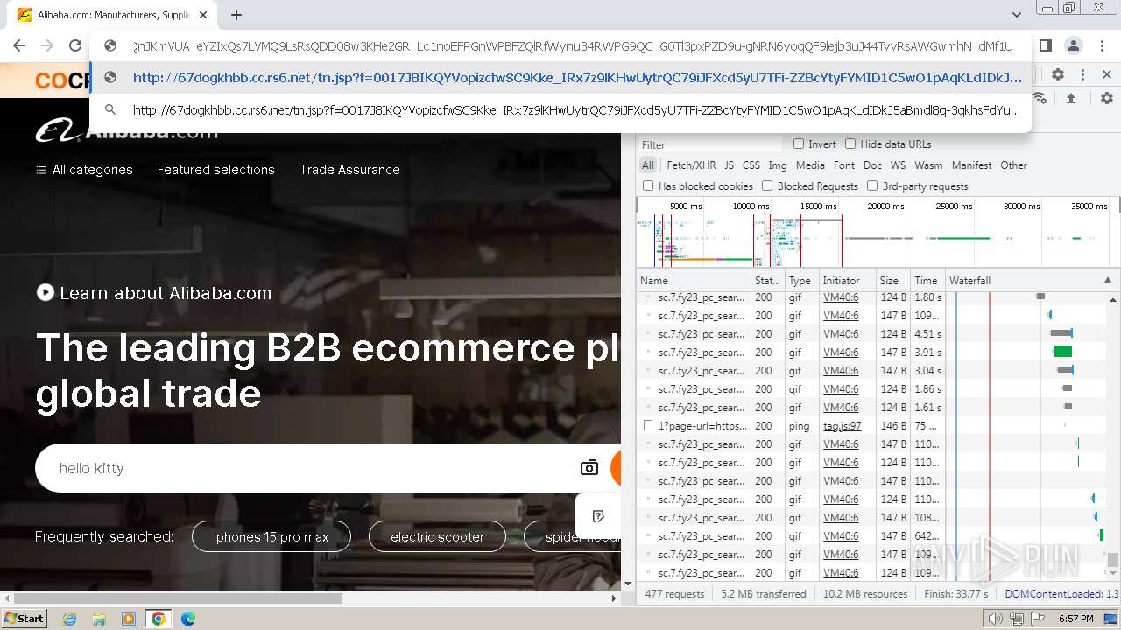Toggle Blocked Requests checkbox
Image resolution: width=1121 pixels, height=630 pixels.
coord(767,186)
